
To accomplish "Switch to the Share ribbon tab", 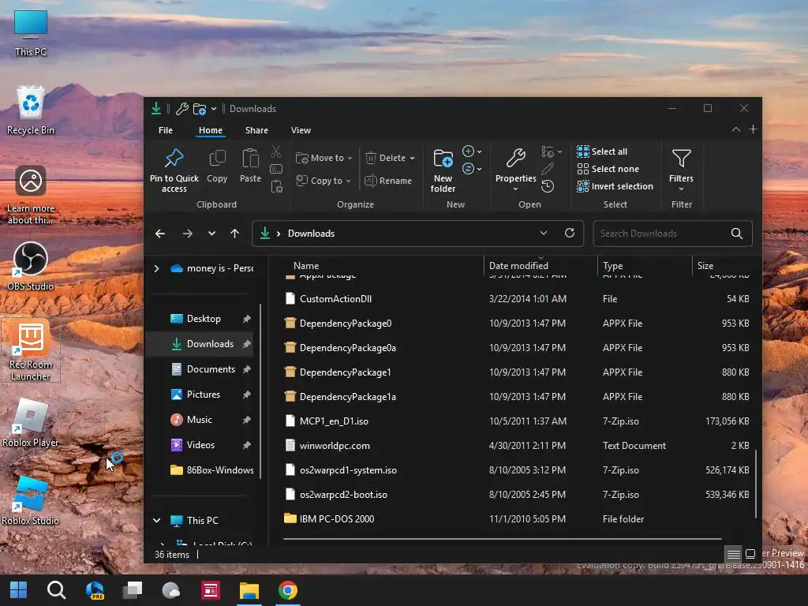I will point(256,130).
